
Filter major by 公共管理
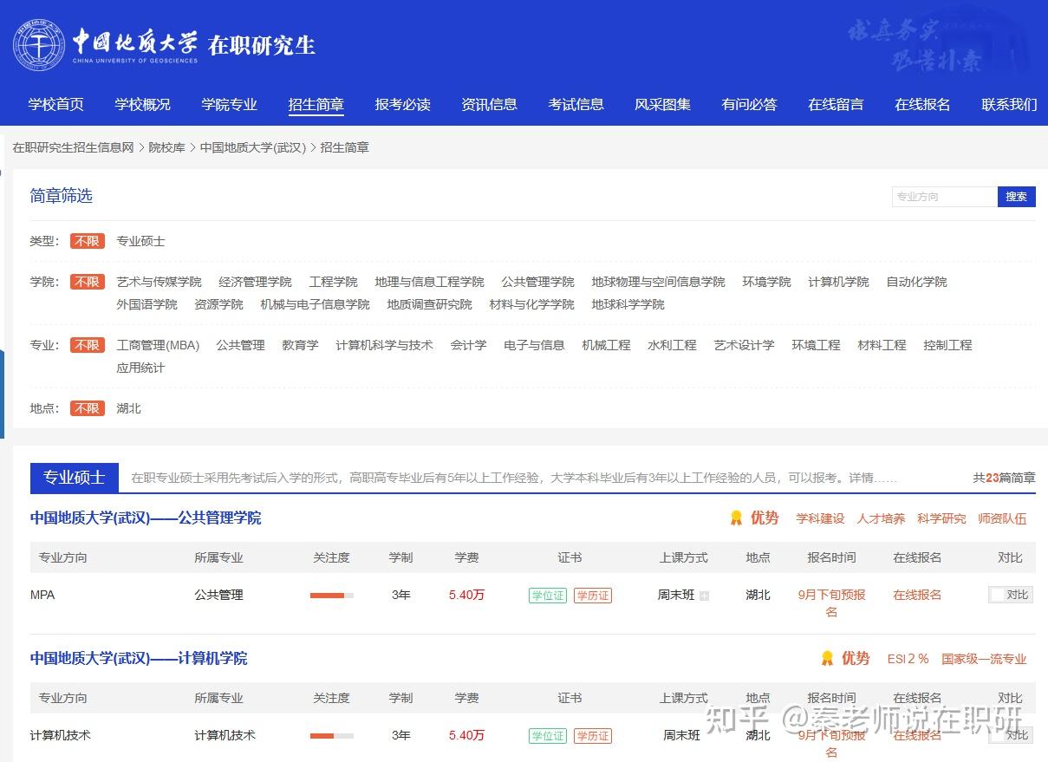(241, 345)
